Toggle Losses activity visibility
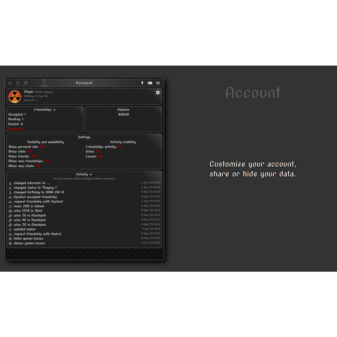This screenshot has height=337, width=337. [x=100, y=156]
